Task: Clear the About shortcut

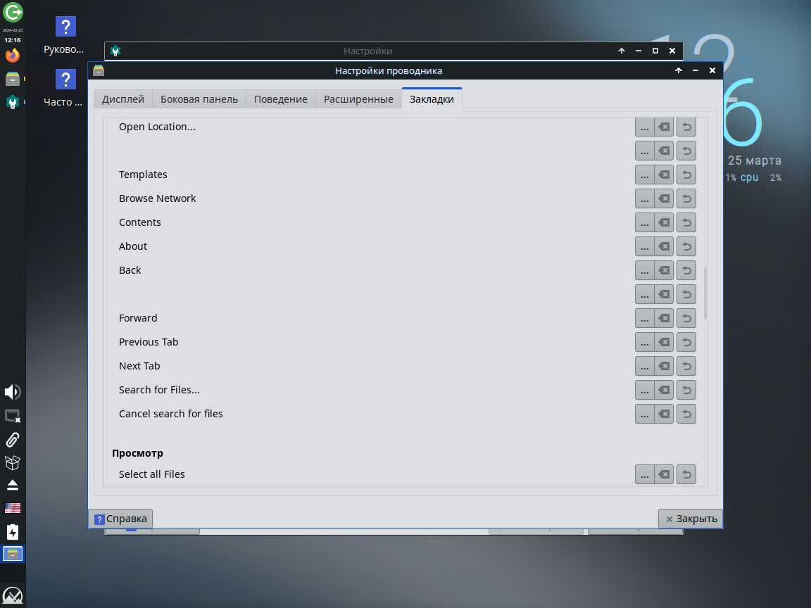Action: 664,246
